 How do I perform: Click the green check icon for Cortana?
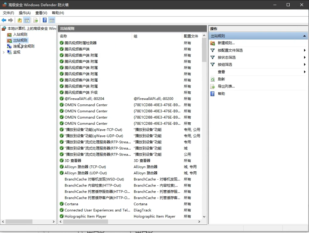point(62,204)
